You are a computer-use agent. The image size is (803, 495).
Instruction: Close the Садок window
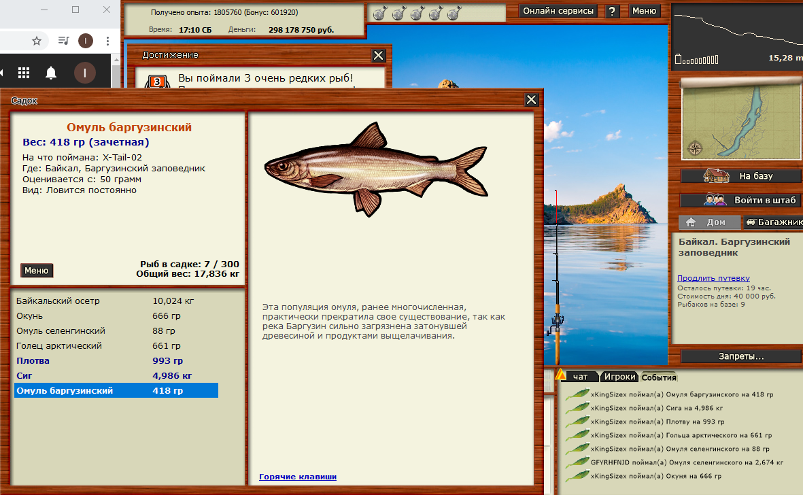pyautogui.click(x=532, y=100)
